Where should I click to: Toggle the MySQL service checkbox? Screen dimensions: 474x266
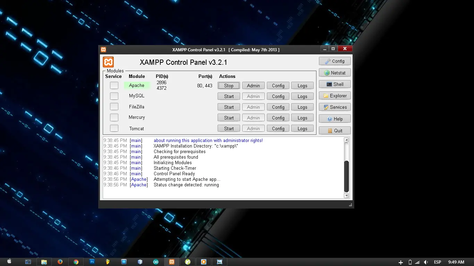[114, 96]
